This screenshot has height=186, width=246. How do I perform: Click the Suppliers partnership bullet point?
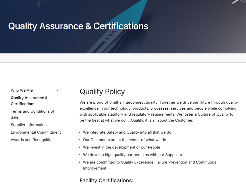(132, 155)
